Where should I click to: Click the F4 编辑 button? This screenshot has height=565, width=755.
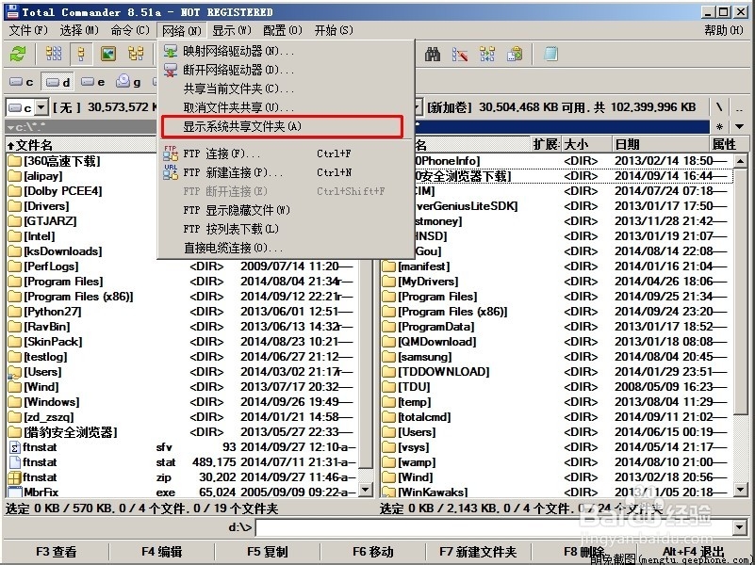coord(161,552)
